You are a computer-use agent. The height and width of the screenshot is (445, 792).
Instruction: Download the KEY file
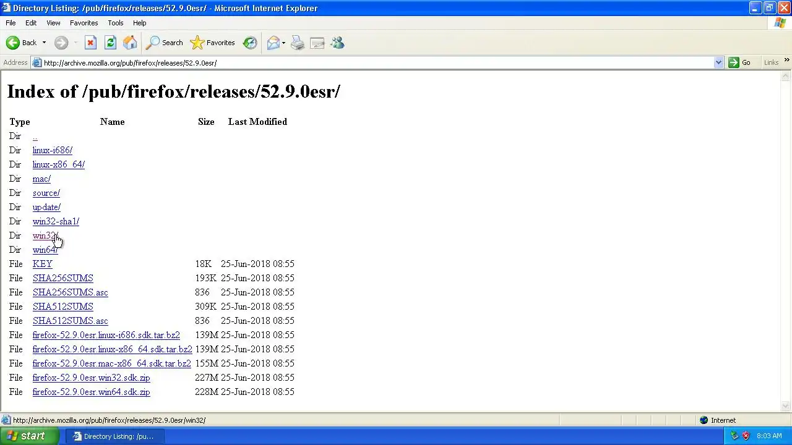coord(43,264)
